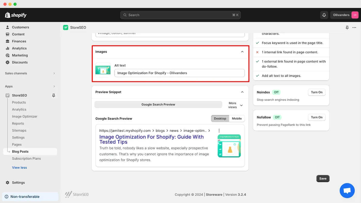
Task: Click the StoreSEO app icon in sidebar
Action: pyautogui.click(x=7, y=95)
